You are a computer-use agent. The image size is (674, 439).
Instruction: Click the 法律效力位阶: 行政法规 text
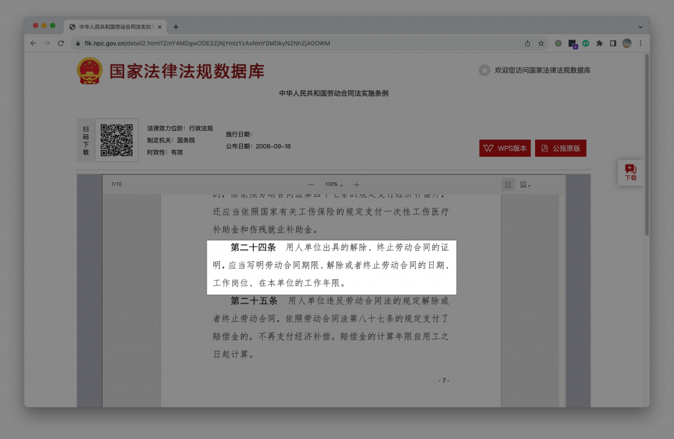click(x=180, y=128)
